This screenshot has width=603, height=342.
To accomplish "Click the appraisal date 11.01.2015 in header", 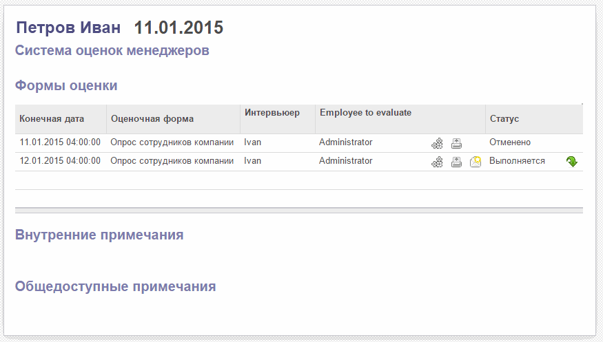I will pyautogui.click(x=178, y=28).
